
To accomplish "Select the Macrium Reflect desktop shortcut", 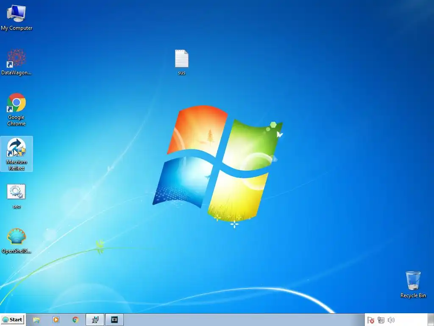I will coord(17,154).
